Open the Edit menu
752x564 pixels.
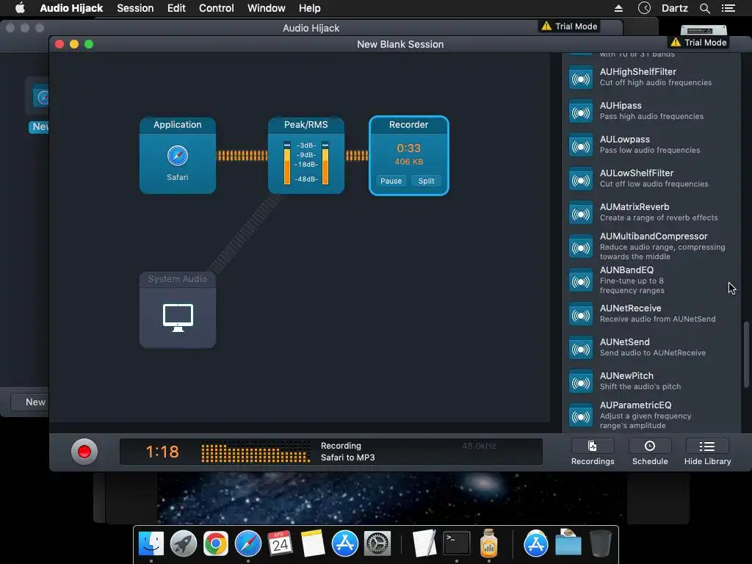(x=176, y=8)
